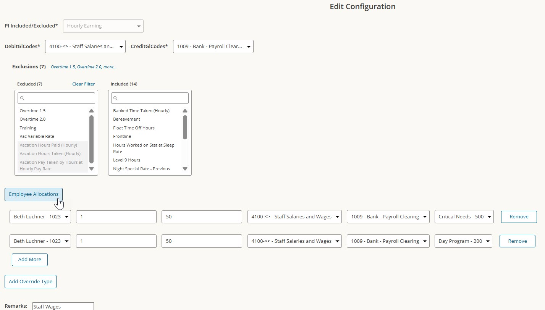Open 4100 Staff Salaries dropdown in Day Program row
Image resolution: width=545 pixels, height=310 pixels.
pos(294,241)
